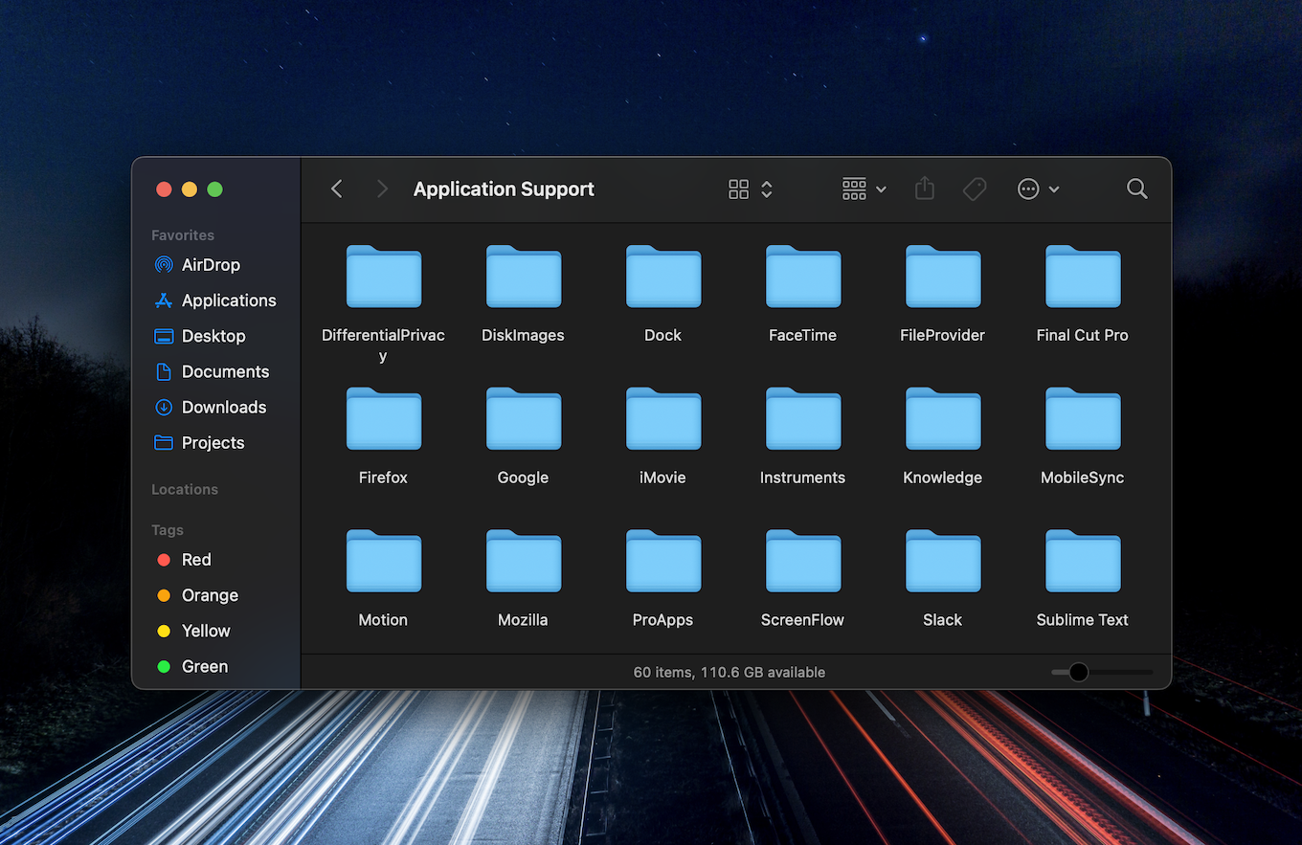Open Applications in the sidebar
Screen dimensions: 1302x845
coord(215,300)
